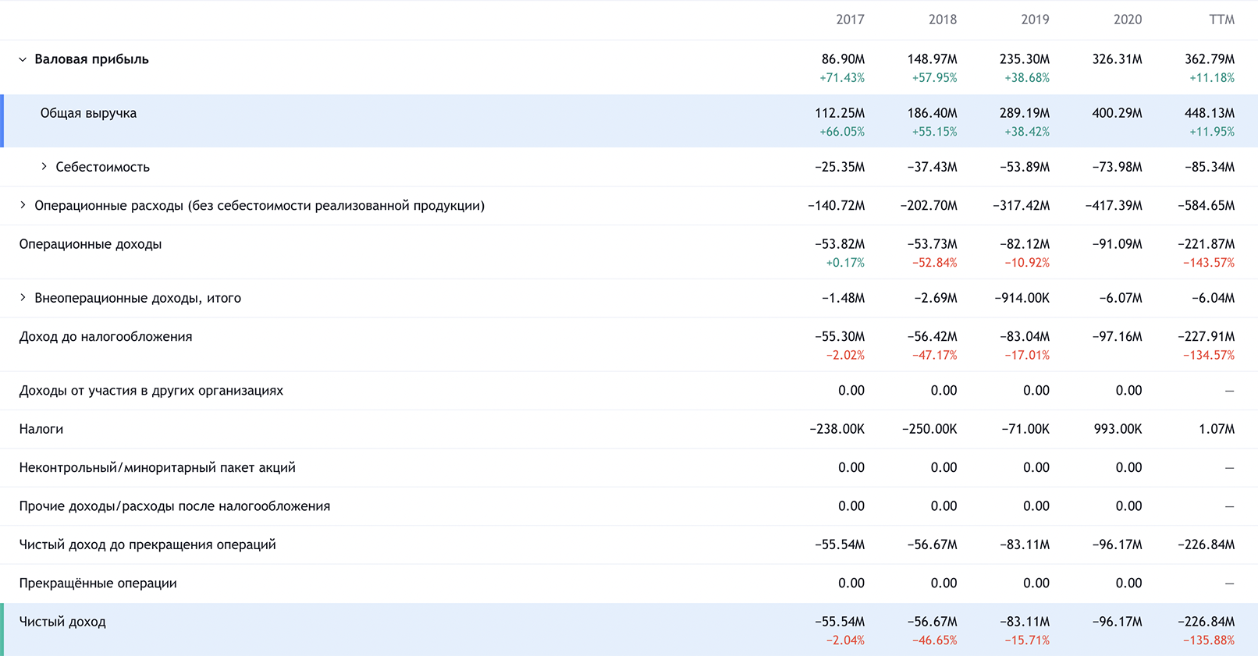Click the Налоги row label
Screen dimensions: 1258x656
click(41, 429)
